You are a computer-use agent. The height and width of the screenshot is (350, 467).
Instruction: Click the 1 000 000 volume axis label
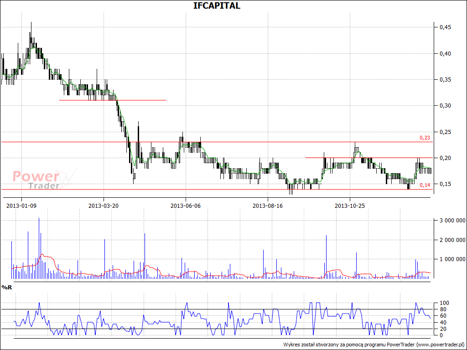tap(452, 259)
